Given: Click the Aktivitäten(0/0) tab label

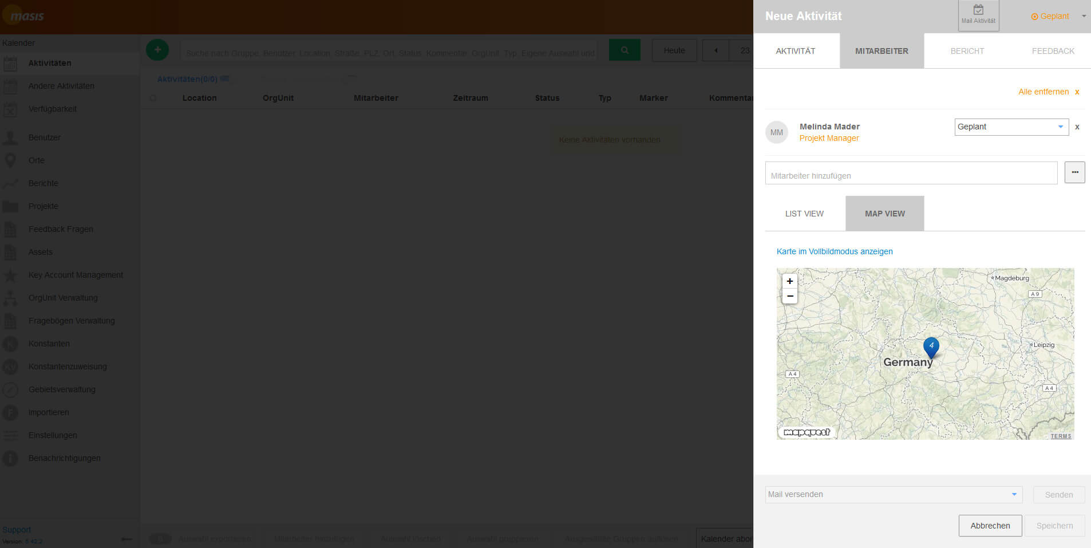Looking at the screenshot, I should [187, 79].
